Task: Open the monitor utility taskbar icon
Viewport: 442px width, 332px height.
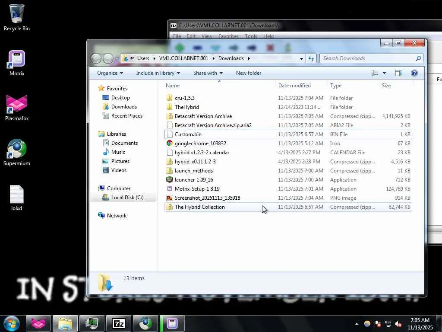Action: (x=92, y=323)
